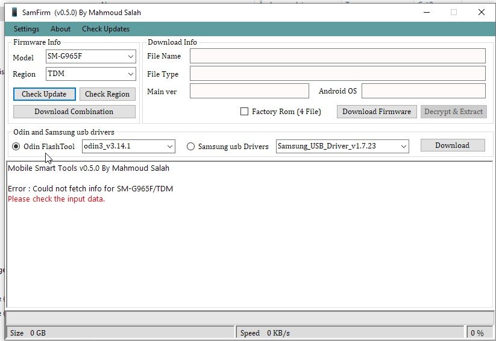This screenshot has width=496, height=341.
Task: Focus the Android OS field
Action: pos(424,91)
